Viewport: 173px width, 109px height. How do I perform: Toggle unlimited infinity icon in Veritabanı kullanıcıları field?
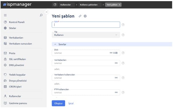coord(116,78)
